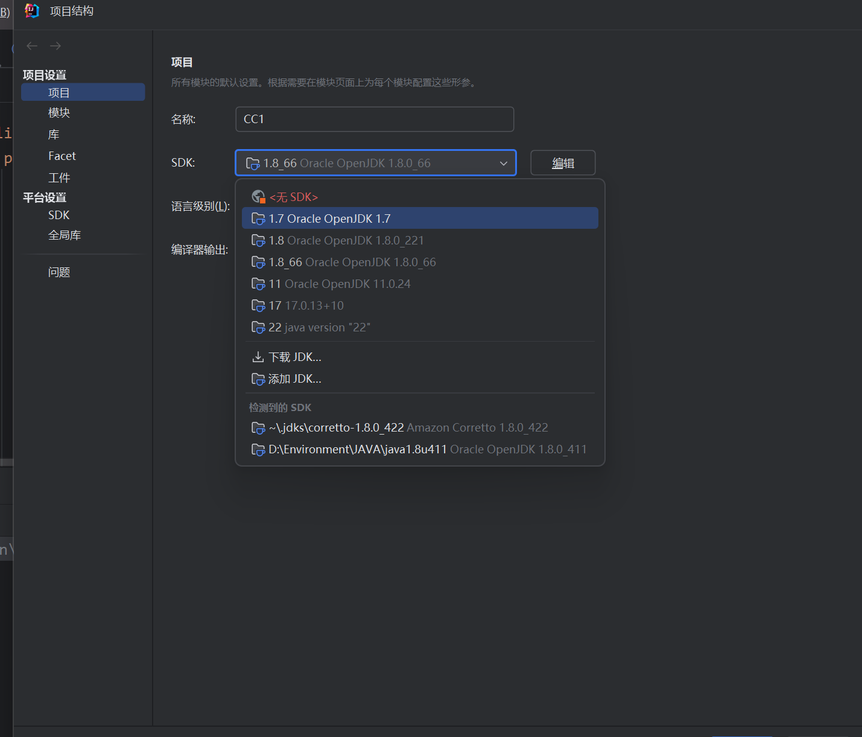Open the 问题 page
Image resolution: width=862 pixels, height=737 pixels.
59,272
